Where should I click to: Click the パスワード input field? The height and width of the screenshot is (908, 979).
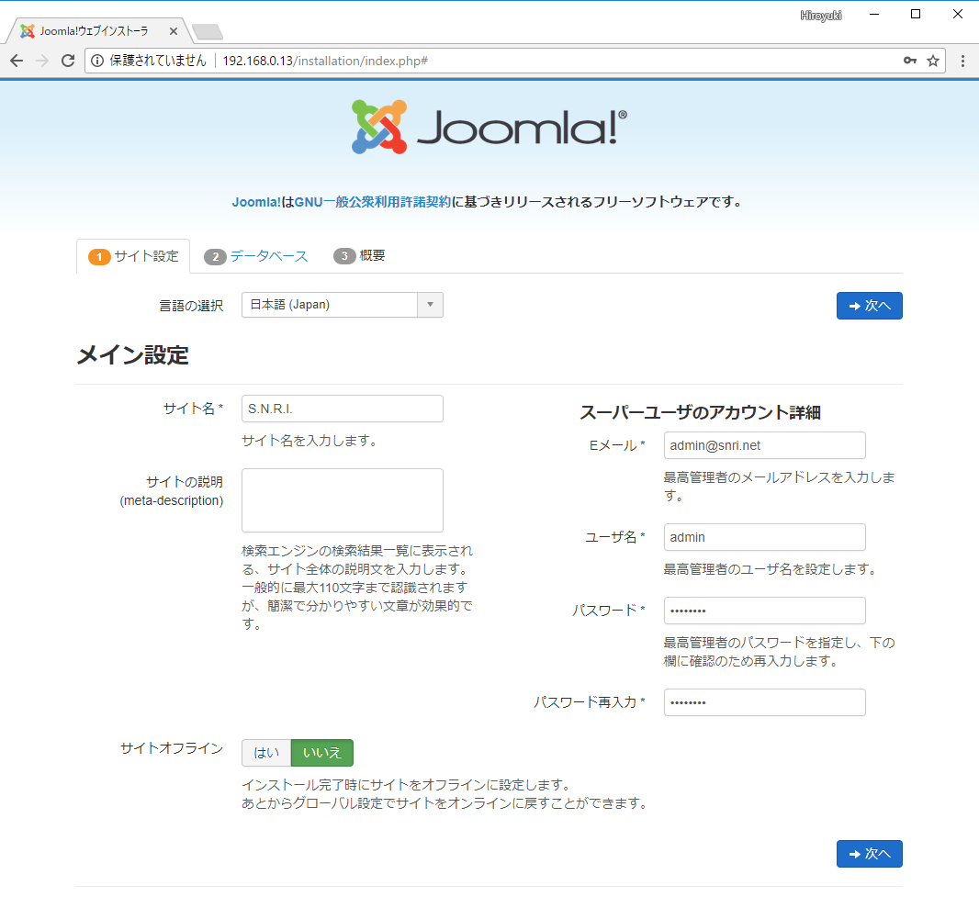(x=764, y=611)
